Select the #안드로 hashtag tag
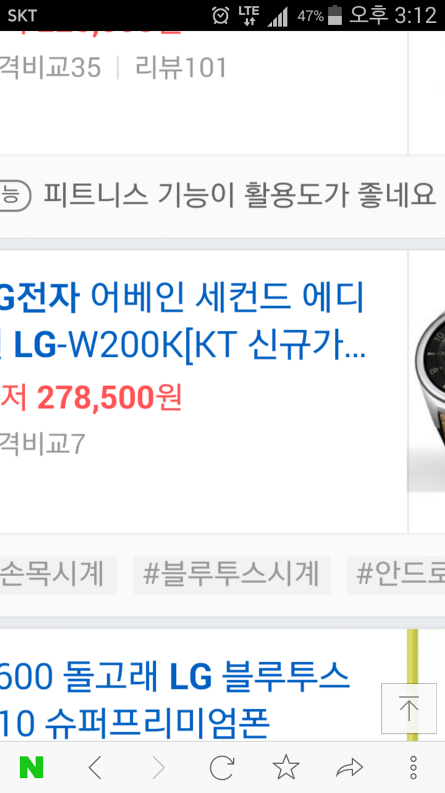The height and width of the screenshot is (793, 445). click(x=396, y=575)
